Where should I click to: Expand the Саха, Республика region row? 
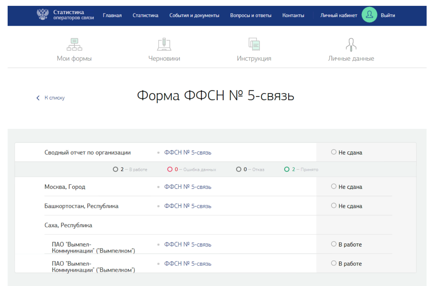pyautogui.click(x=68, y=225)
